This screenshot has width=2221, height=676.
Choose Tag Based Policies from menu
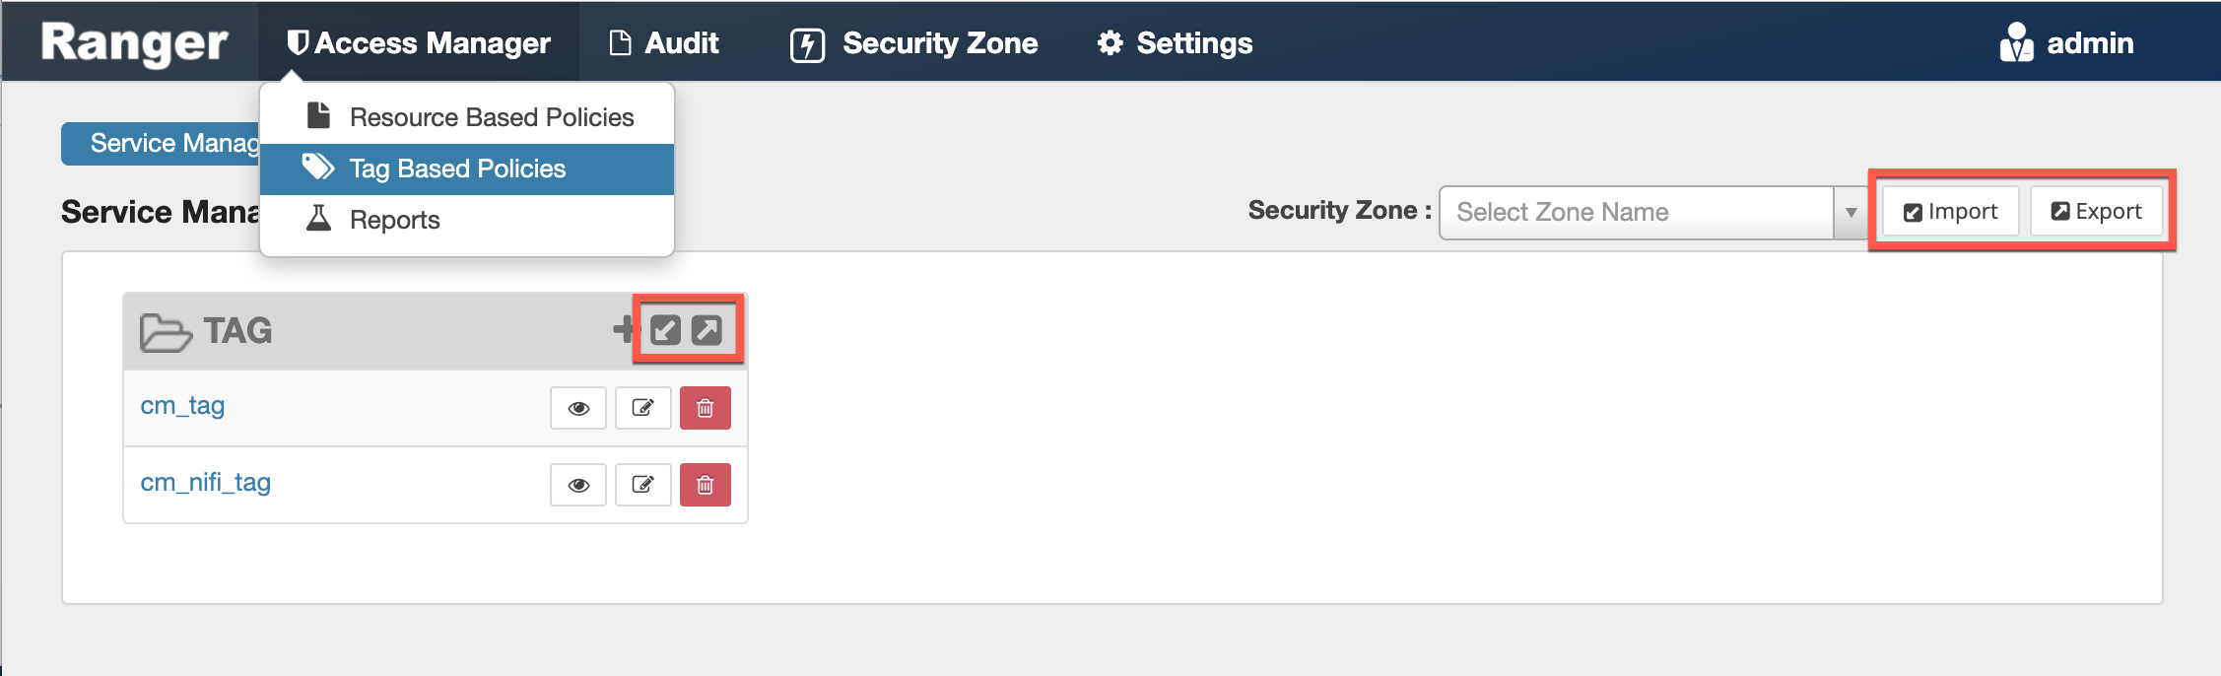click(x=457, y=169)
